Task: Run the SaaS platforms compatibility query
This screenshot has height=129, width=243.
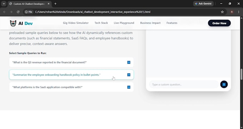Action: (x=71, y=87)
